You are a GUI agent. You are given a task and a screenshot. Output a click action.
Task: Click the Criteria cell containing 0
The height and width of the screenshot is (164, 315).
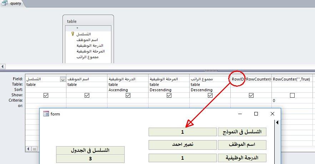click(292, 101)
